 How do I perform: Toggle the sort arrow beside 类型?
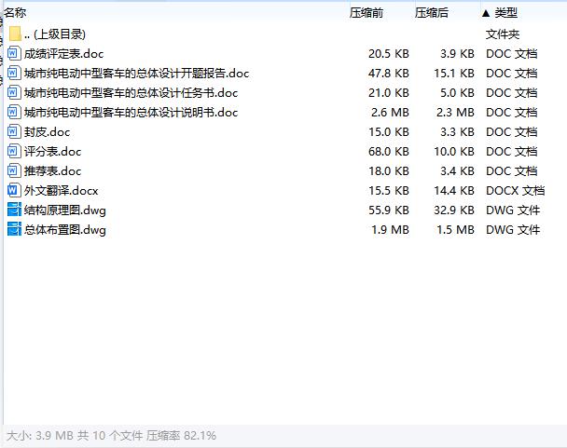click(486, 14)
